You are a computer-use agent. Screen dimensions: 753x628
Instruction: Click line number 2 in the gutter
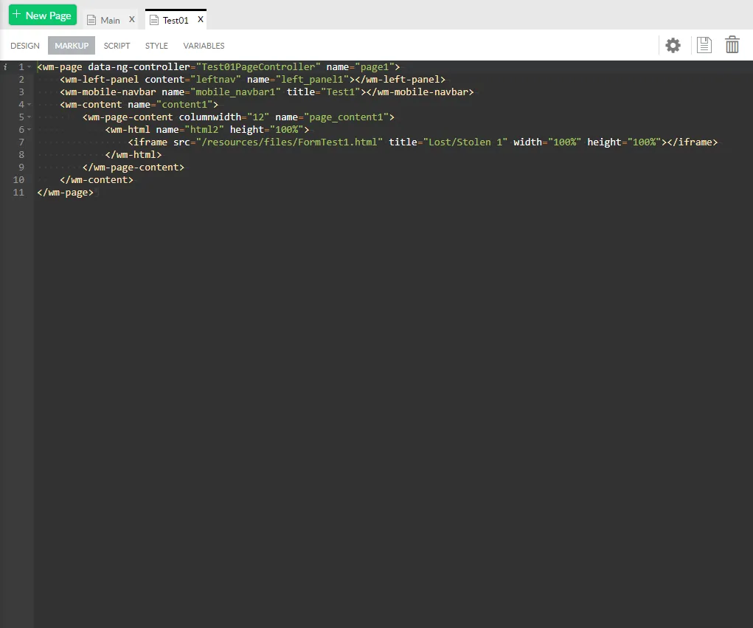21,79
